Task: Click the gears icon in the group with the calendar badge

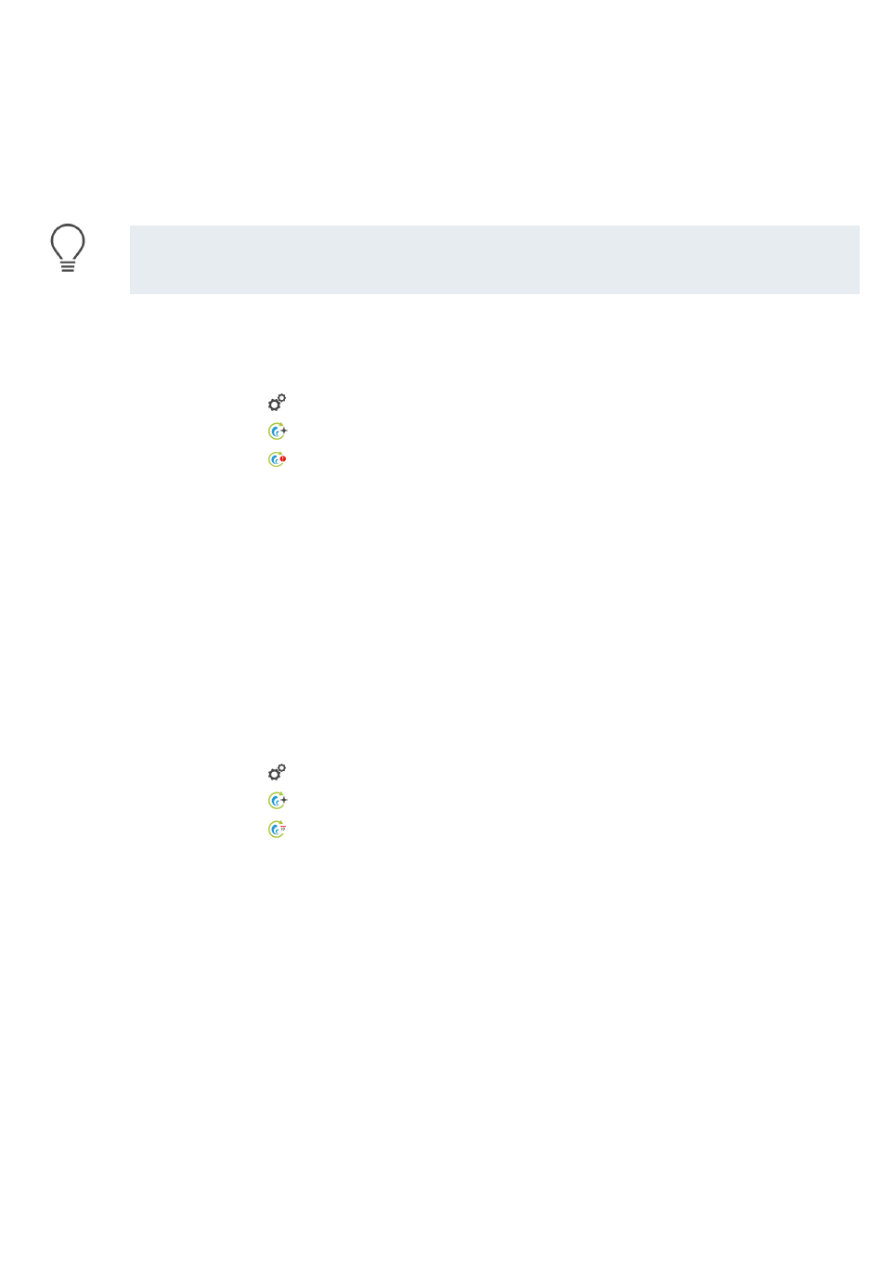Action: (277, 772)
